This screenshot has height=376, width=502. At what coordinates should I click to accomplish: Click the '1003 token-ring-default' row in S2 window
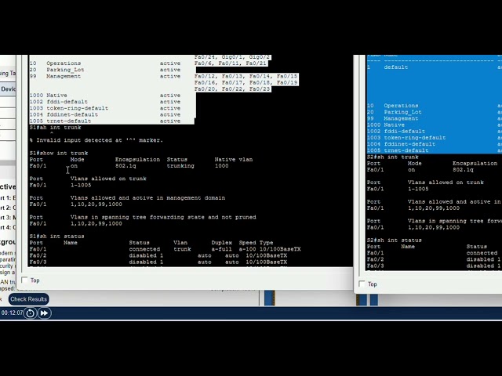tap(434, 138)
